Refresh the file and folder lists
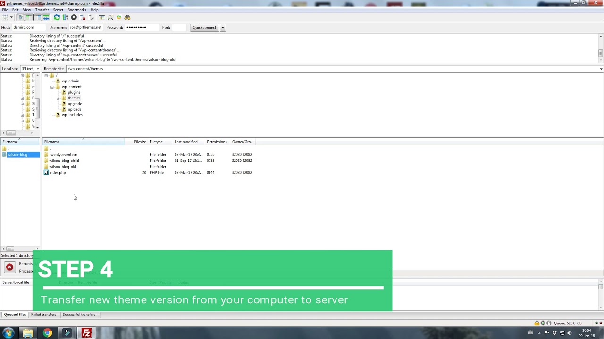This screenshot has width=604, height=339. 57,17
